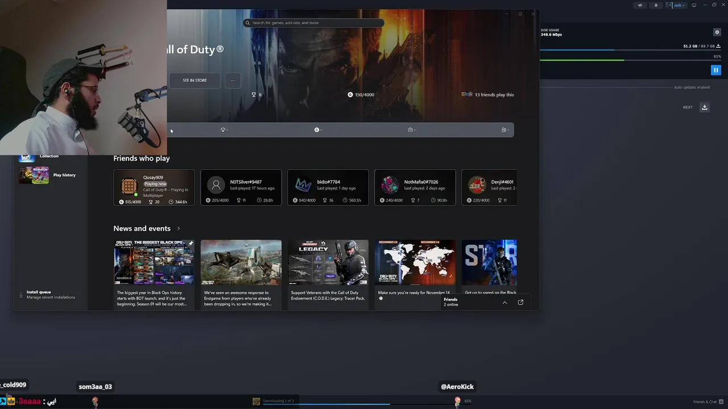
Task: Open N0TSilver#9487 friend card
Action: [241, 187]
